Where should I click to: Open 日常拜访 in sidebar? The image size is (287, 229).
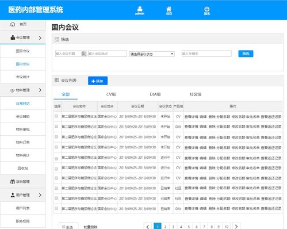tap(23, 104)
